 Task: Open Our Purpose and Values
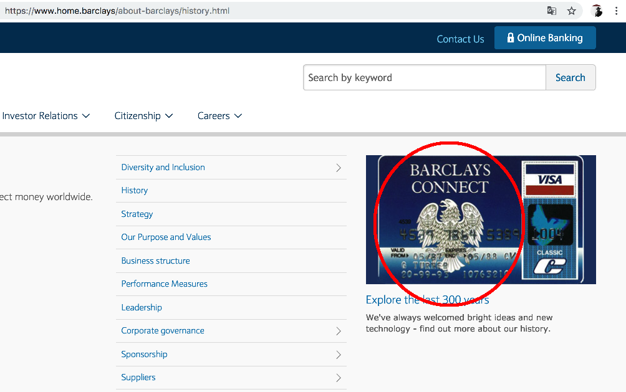point(166,237)
